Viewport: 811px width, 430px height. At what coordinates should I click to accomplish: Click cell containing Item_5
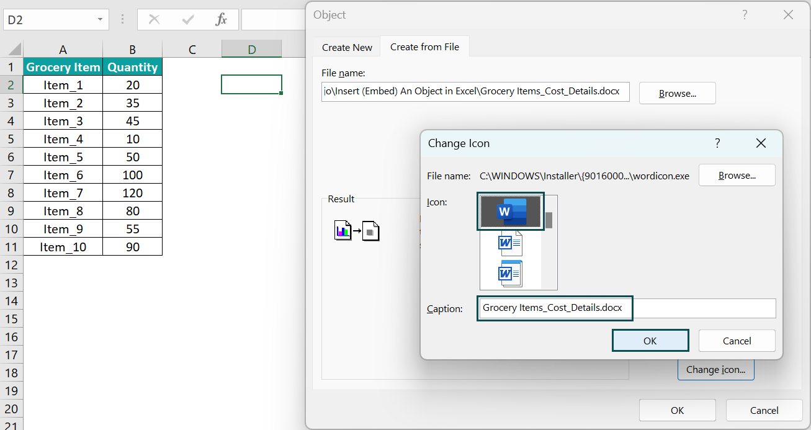(x=63, y=157)
